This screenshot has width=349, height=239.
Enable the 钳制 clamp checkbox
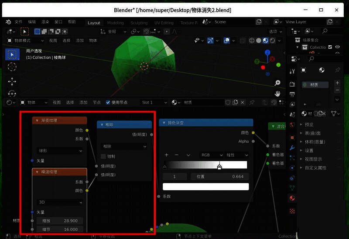tap(103, 156)
